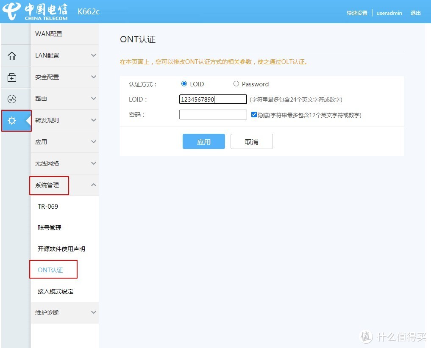This screenshot has height=348, width=431.
Task: Click the LOID text input field
Action: pyautogui.click(x=213, y=99)
